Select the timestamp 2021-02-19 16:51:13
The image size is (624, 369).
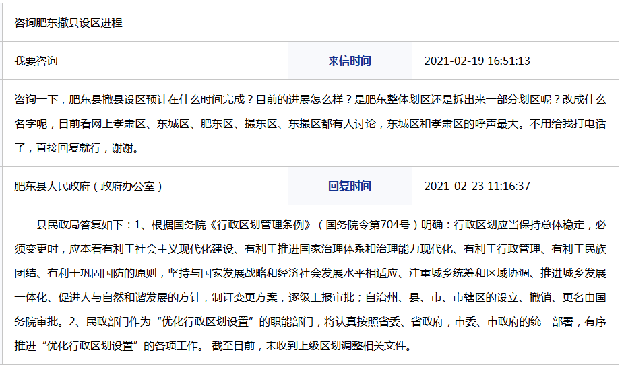point(477,61)
